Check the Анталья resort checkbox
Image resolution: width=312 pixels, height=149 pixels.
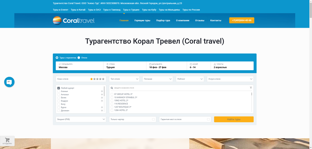(59, 95)
